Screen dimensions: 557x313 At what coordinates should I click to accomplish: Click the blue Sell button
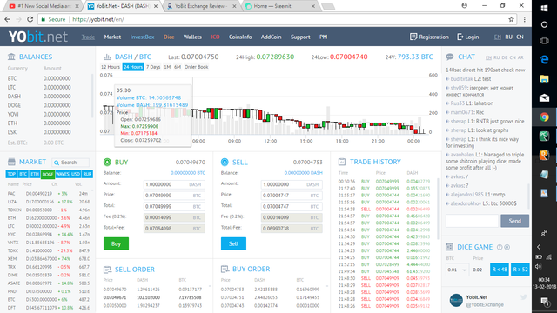233,243
